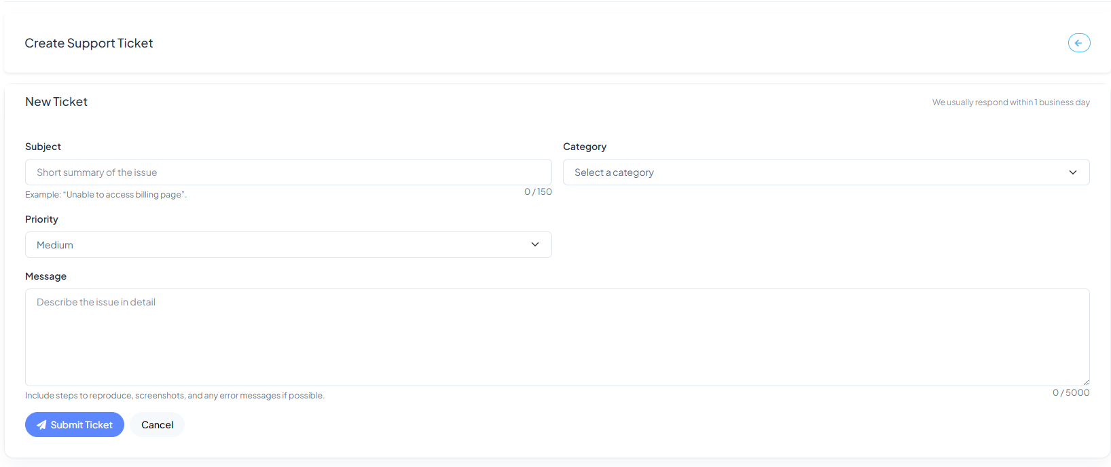Screen dimensions: 1111x467
Task: Click the paper plane icon on Submit Ticket
Action: (42, 424)
